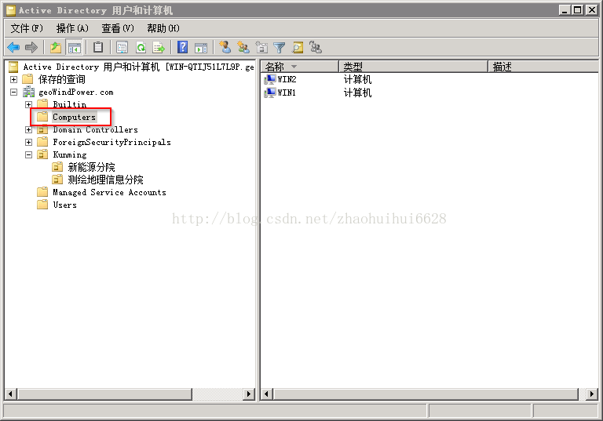Select Kunming in the tree

(x=70, y=154)
